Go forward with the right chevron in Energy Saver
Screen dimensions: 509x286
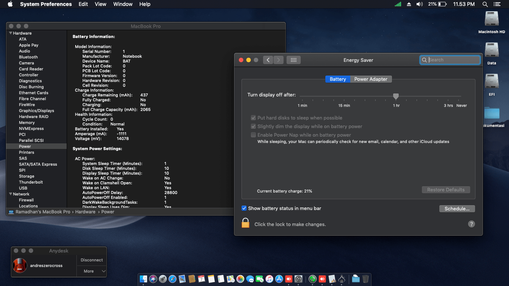pos(279,60)
